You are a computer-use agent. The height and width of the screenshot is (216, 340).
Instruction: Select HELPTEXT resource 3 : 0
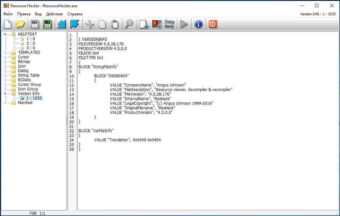(31, 48)
